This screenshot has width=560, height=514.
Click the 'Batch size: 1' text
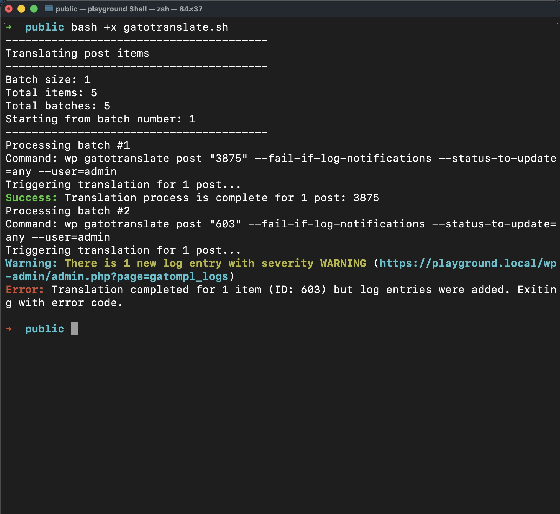47,80
